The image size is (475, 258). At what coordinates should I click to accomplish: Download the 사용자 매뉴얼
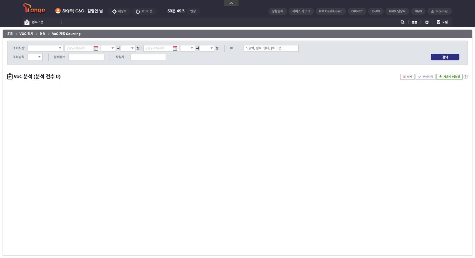click(x=449, y=77)
